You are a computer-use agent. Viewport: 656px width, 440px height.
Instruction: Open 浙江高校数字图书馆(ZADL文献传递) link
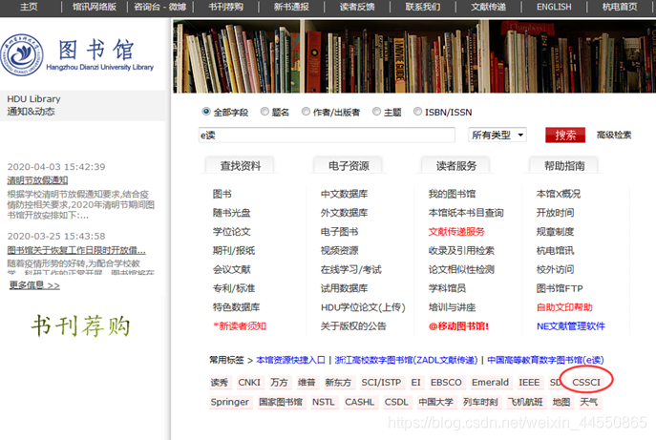[406, 360]
